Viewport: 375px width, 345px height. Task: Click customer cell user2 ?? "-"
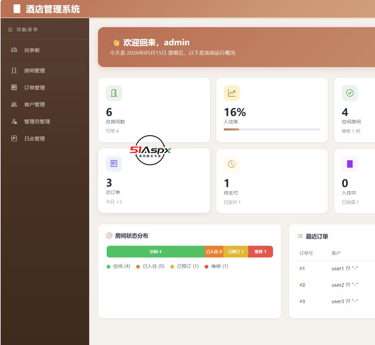pos(344,285)
